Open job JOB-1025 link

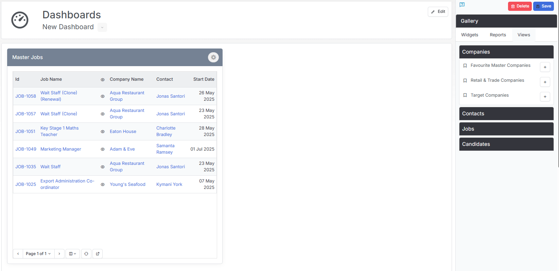pos(25,185)
